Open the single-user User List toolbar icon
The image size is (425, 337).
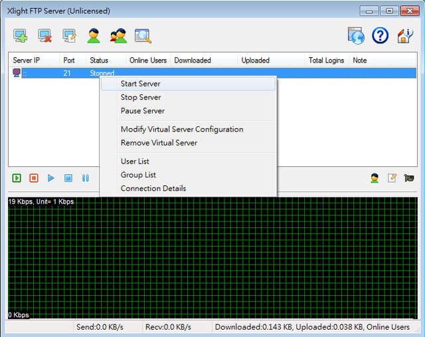coord(94,36)
